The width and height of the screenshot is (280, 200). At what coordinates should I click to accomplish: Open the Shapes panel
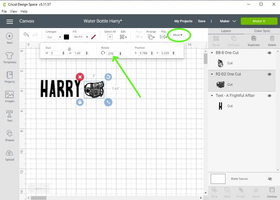10,135
